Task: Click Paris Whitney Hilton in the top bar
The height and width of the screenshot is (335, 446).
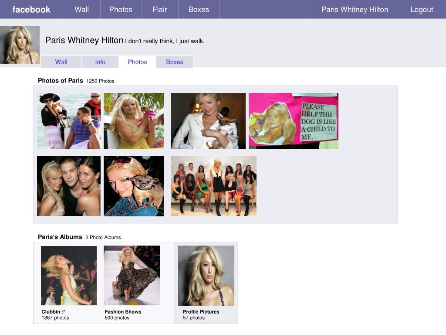Action: click(355, 10)
